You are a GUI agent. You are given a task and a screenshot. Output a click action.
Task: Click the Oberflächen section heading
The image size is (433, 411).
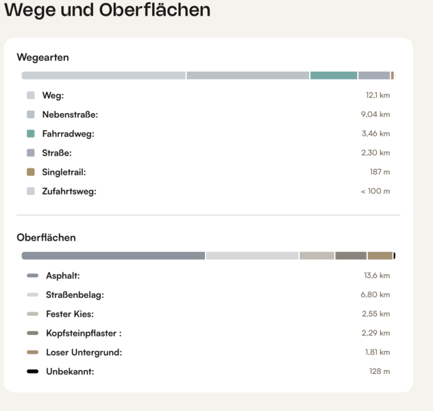tap(47, 238)
